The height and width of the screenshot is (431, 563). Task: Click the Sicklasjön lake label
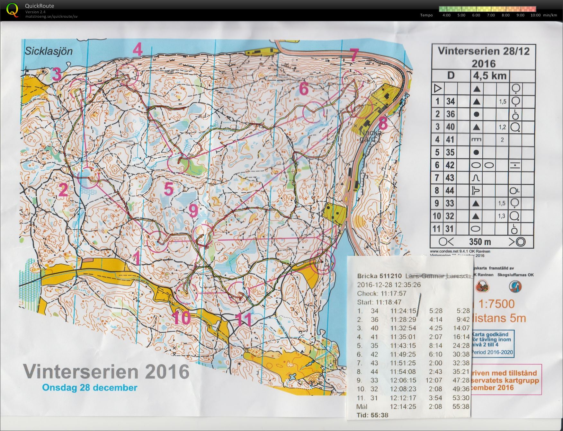point(49,51)
